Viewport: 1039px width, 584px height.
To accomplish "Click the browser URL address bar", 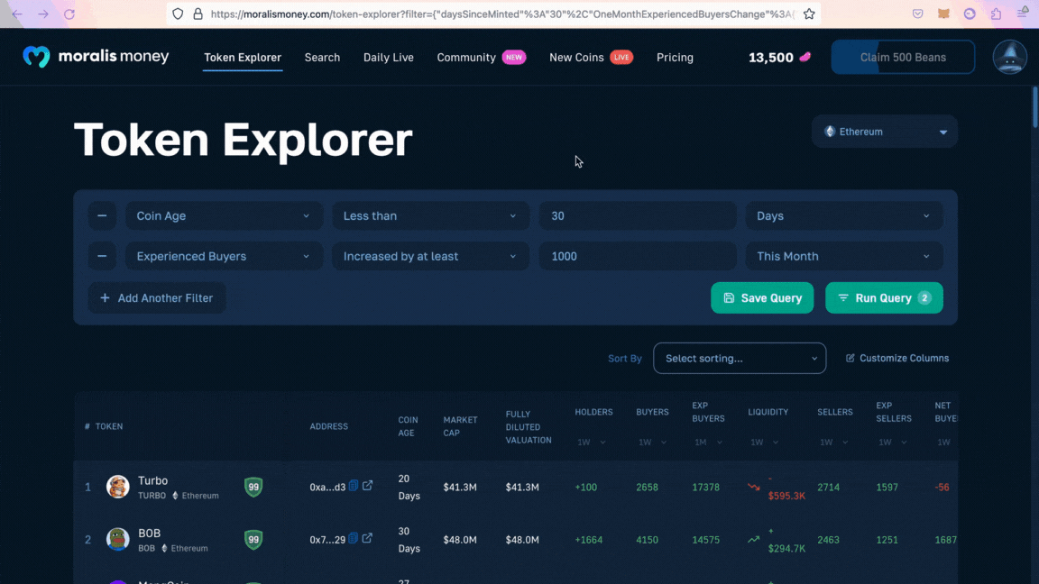I will point(493,14).
